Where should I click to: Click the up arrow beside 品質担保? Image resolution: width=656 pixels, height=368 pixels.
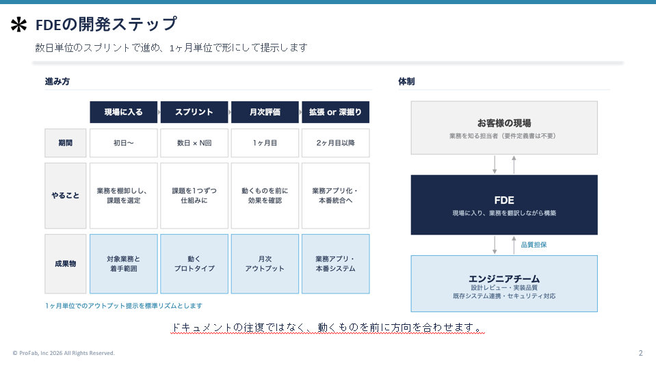point(514,245)
